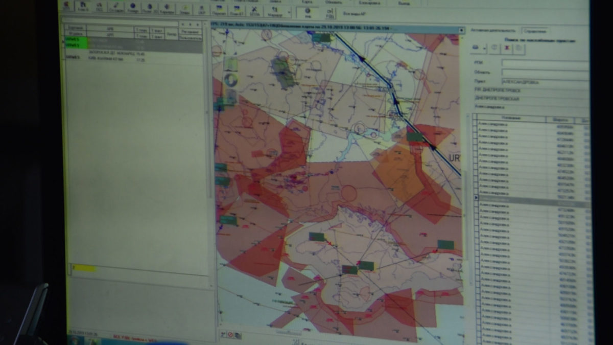
Task: Click into the Пункт field containing АЛЕКСАНДРОВКА
Action: tap(544, 81)
